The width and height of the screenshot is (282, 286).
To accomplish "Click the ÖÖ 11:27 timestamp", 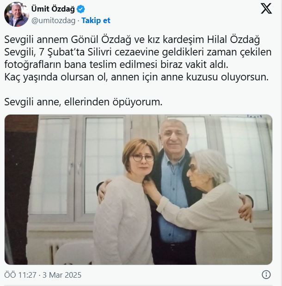I will click(x=20, y=275).
